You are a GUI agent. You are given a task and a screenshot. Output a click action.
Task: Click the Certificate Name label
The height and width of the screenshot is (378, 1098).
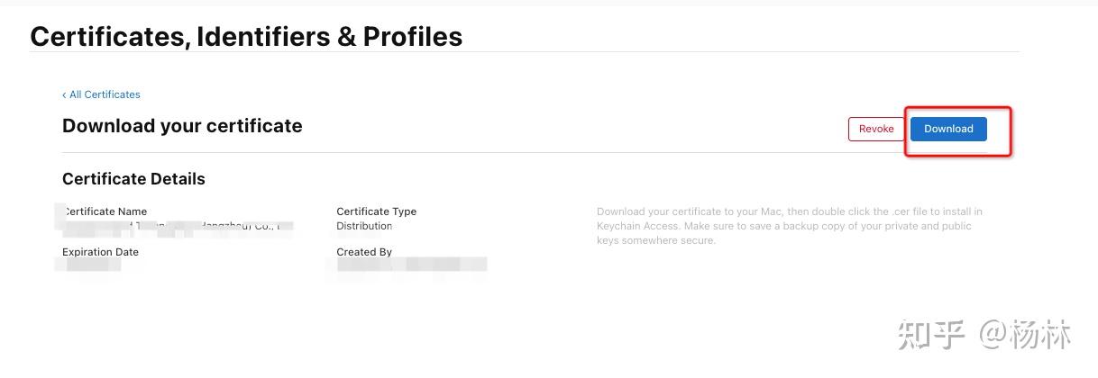pyautogui.click(x=105, y=211)
